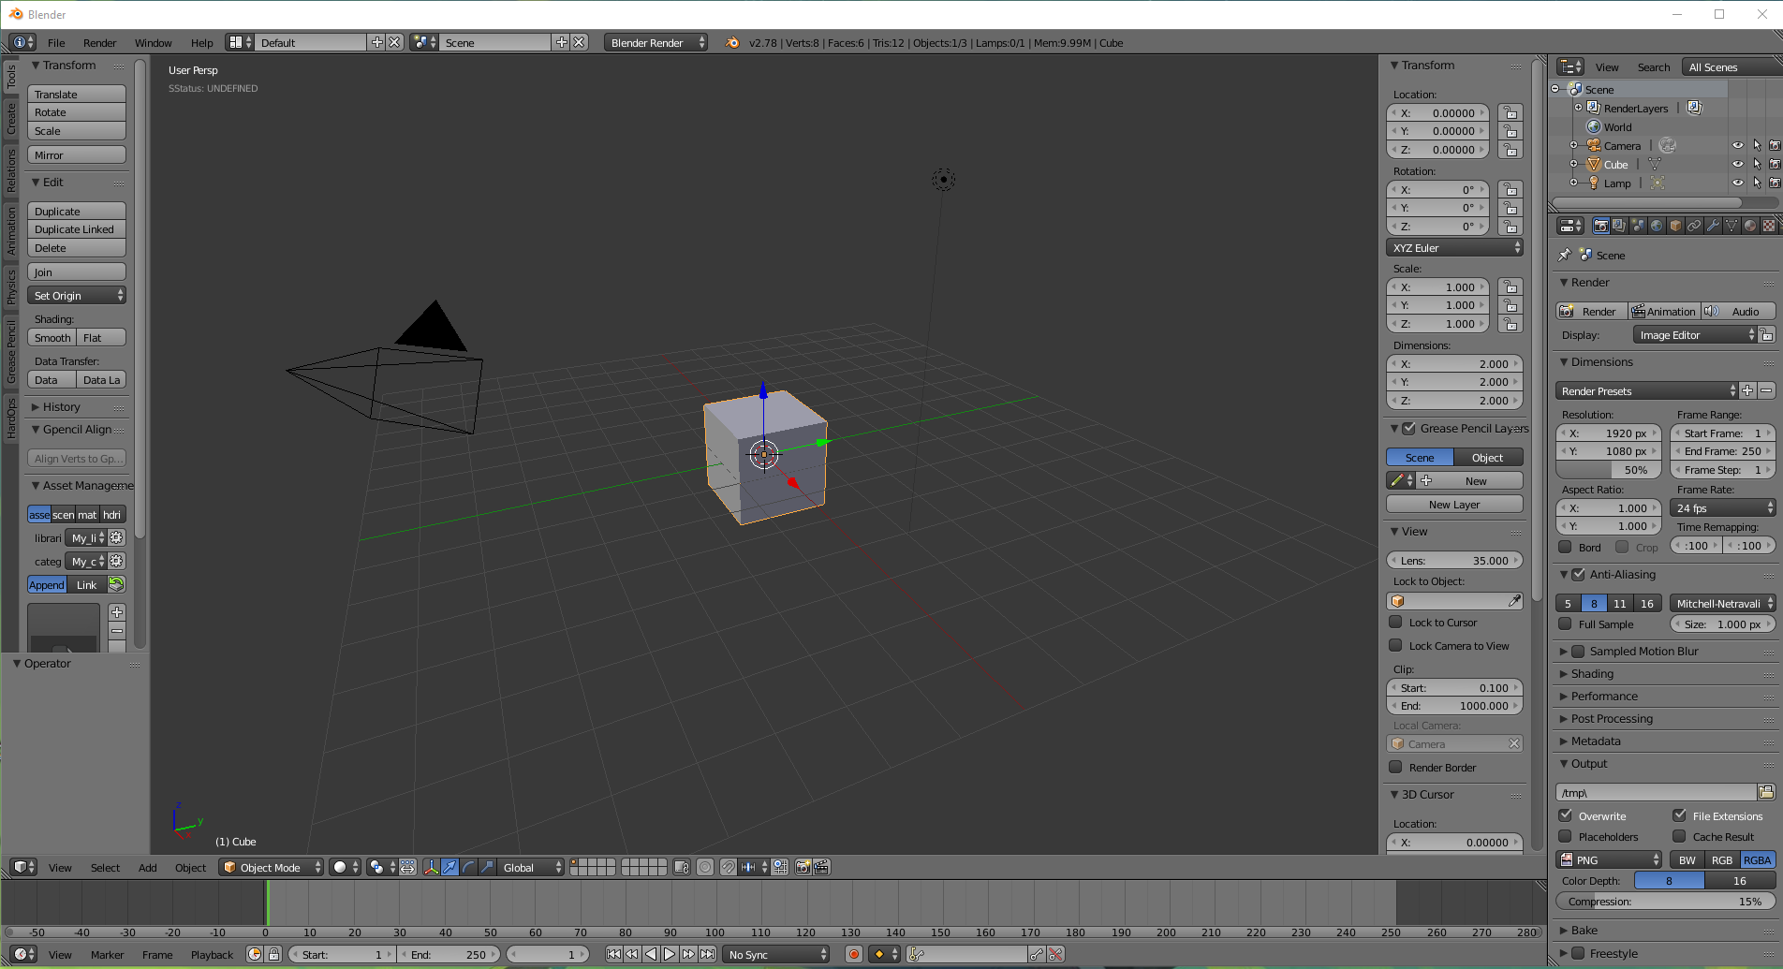This screenshot has height=969, width=1783.
Task: Open the Add menu in 3D view header
Action: (147, 867)
